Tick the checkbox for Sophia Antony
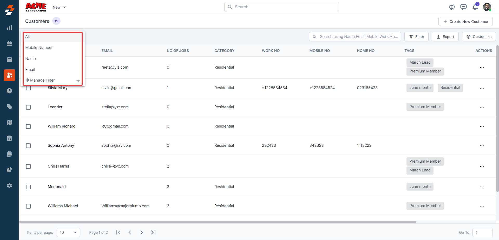The width and height of the screenshot is (499, 240). tap(28, 146)
